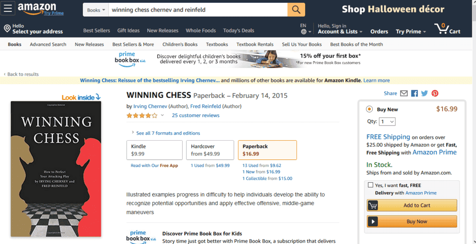Click into the search text field
The height and width of the screenshot is (244, 476).
(198, 10)
